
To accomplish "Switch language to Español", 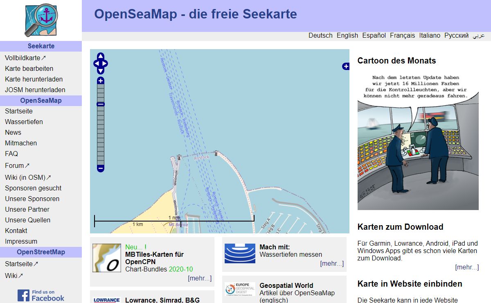I will [x=374, y=36].
